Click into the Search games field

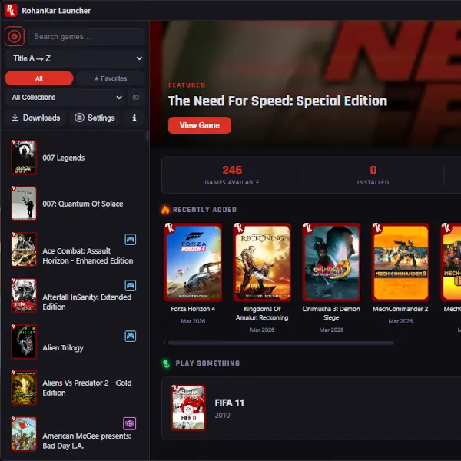click(x=86, y=37)
